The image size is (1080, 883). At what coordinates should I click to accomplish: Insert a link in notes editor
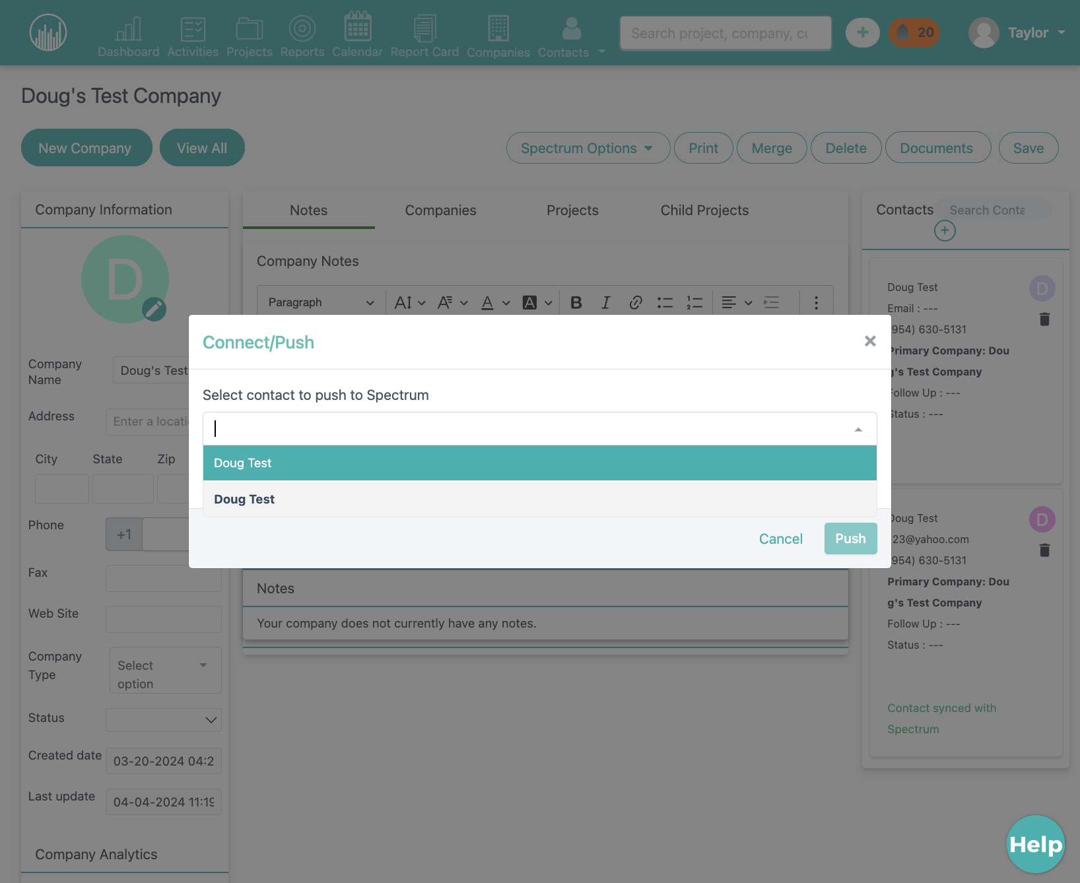pyautogui.click(x=635, y=302)
